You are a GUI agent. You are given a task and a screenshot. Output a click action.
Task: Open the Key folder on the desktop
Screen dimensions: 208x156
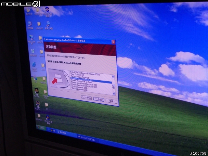46,106
